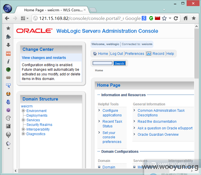The width and height of the screenshot is (201, 175).
Task: Open Set your console preferences link
Action: tap(112, 137)
